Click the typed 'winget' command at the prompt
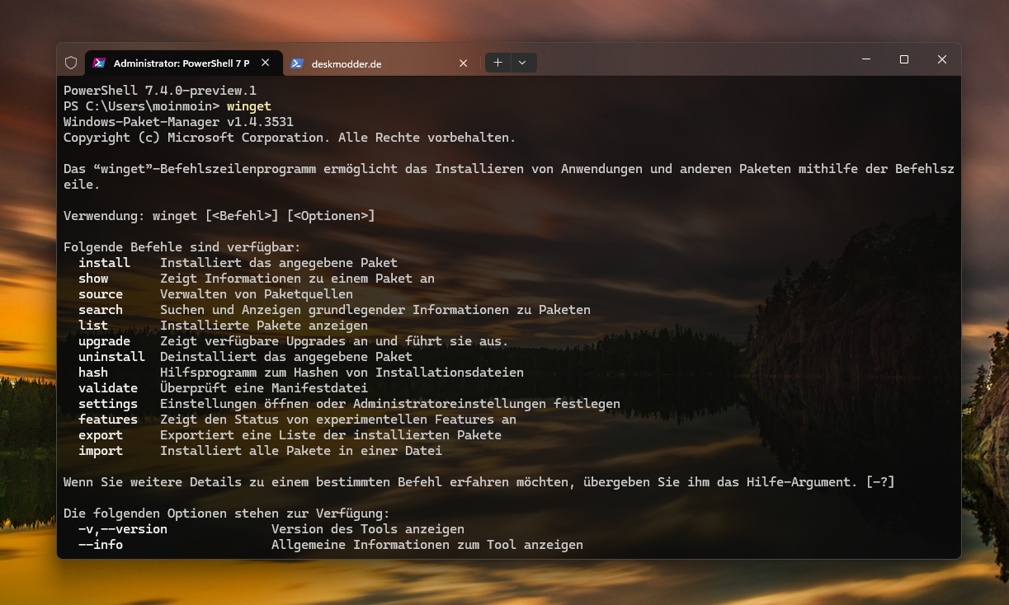1009x605 pixels. coord(249,106)
